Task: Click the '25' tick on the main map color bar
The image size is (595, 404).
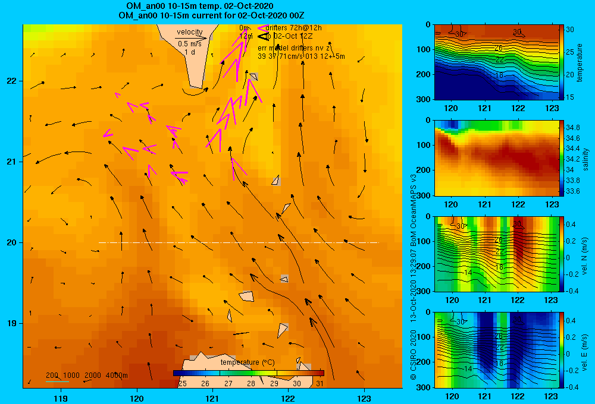Action: (183, 384)
